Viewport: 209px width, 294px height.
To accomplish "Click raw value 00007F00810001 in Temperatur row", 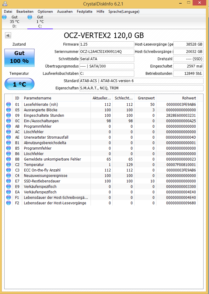I will pyautogui.click(x=181, y=164).
